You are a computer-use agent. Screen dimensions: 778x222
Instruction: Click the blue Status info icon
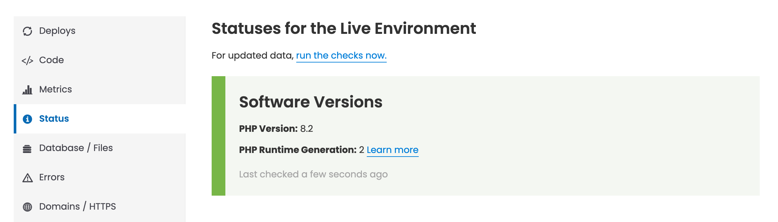click(x=27, y=119)
